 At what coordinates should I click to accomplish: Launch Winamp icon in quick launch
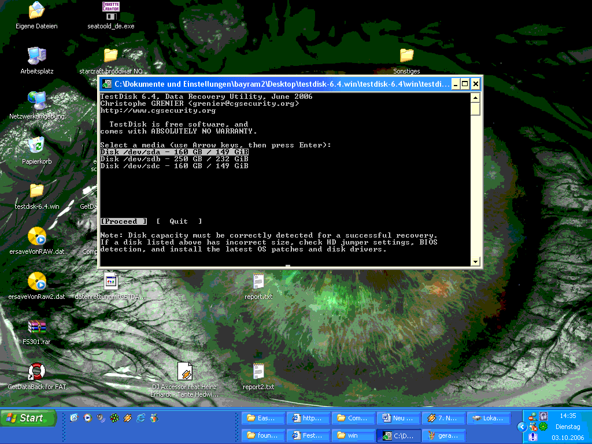click(128, 417)
